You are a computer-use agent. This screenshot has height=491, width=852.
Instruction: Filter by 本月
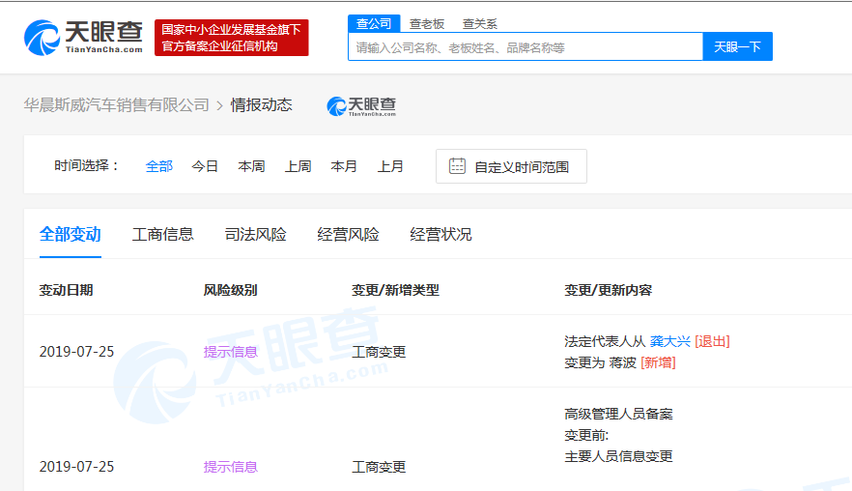(x=344, y=166)
